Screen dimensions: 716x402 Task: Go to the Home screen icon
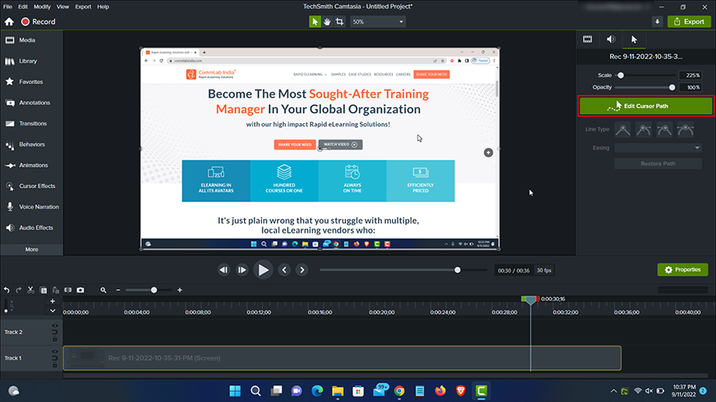[x=9, y=21]
